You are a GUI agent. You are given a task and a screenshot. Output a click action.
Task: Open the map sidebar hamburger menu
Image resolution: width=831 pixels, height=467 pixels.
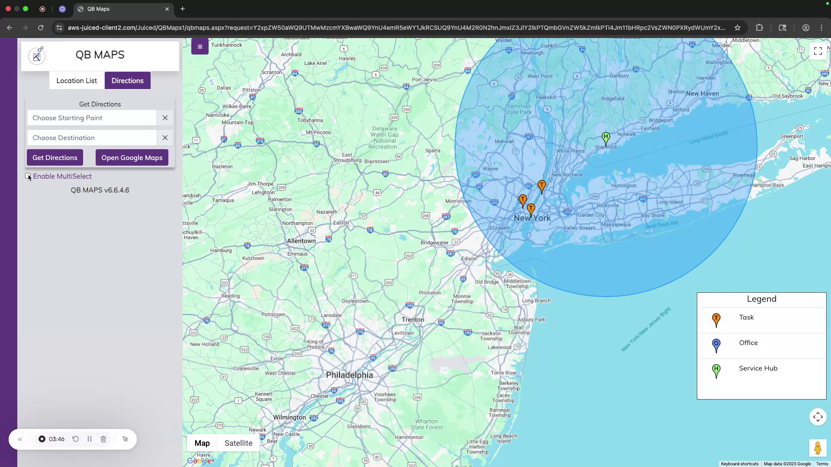pos(200,46)
